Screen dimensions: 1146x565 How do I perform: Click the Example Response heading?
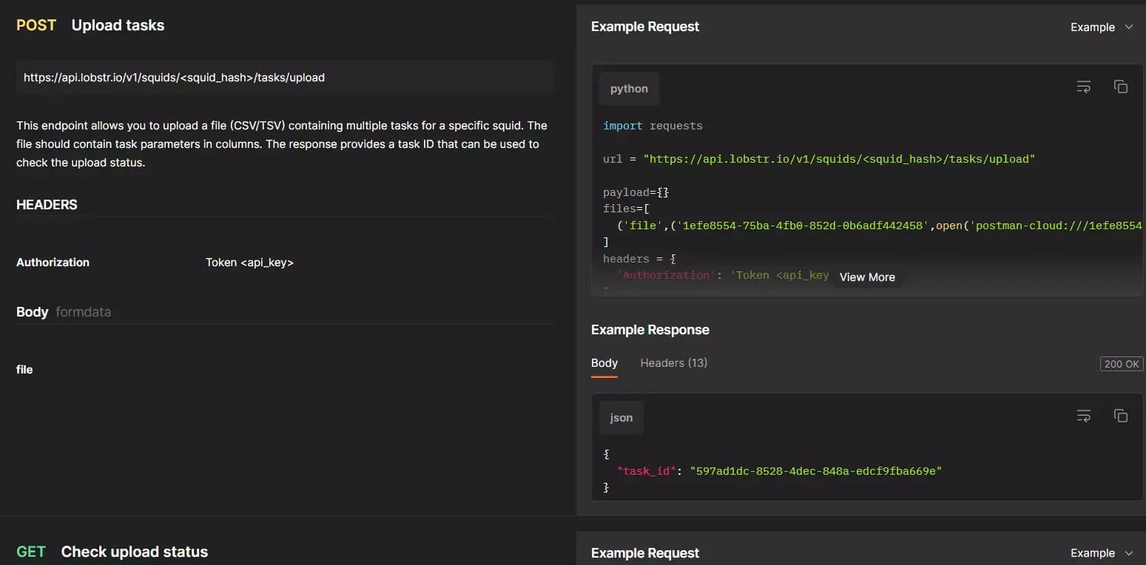[x=650, y=330]
